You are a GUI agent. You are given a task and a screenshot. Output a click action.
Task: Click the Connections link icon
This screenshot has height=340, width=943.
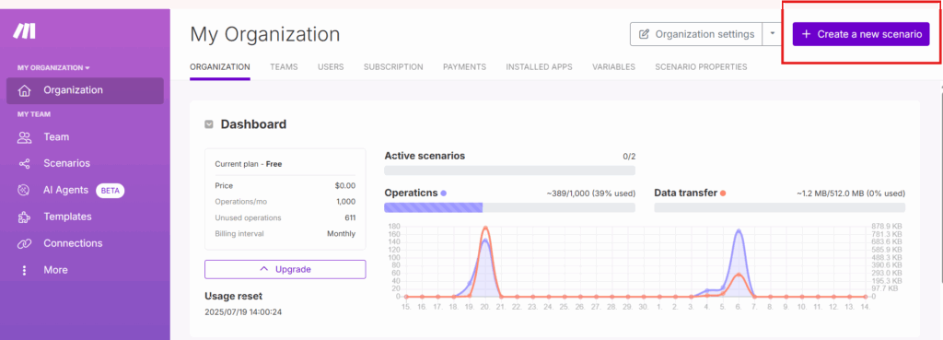click(24, 244)
